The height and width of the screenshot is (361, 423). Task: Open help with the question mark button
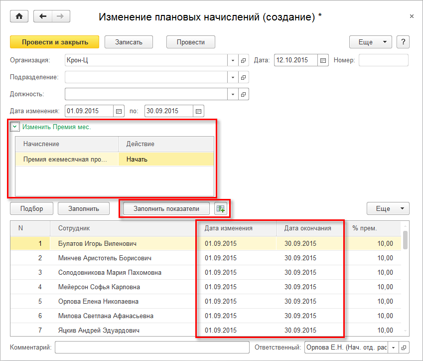tap(403, 42)
